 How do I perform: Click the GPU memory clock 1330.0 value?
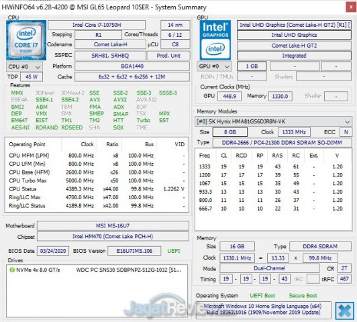coord(280,96)
